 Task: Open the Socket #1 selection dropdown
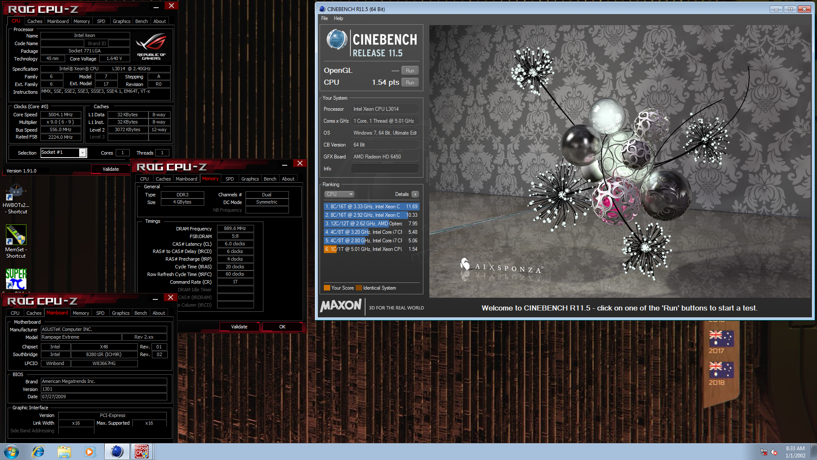[64, 152]
